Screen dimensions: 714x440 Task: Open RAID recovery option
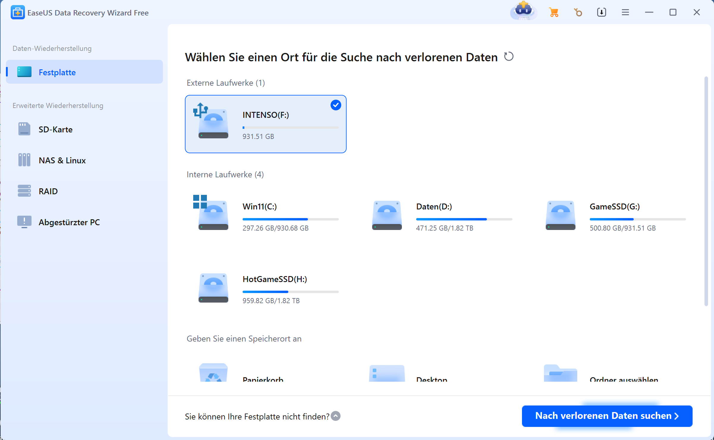pyautogui.click(x=48, y=191)
